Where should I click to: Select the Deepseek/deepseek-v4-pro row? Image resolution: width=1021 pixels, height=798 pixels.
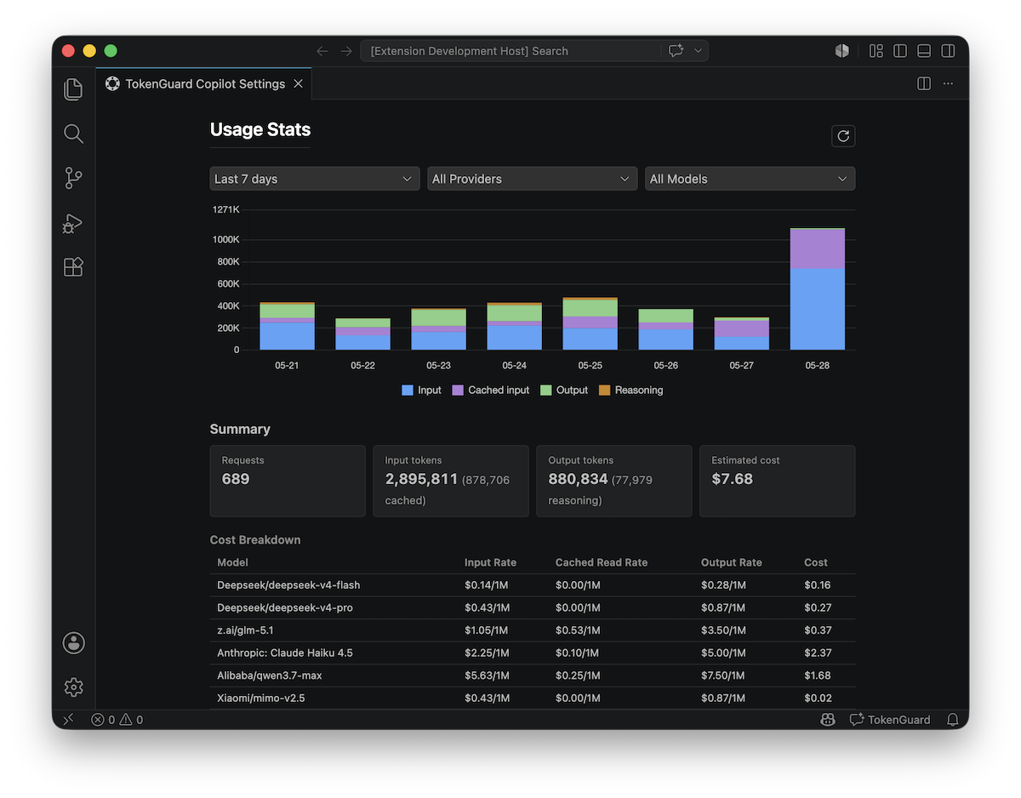(533, 607)
